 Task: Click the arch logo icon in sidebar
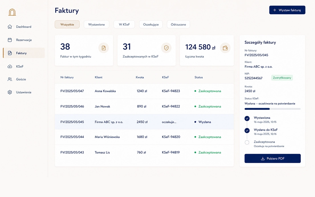12,12
